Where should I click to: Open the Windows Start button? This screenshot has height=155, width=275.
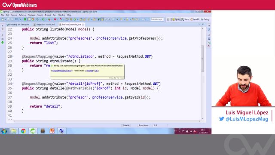[x=4, y=131]
